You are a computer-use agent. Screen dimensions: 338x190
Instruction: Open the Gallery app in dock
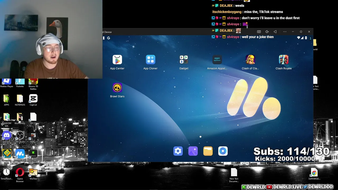click(193, 151)
